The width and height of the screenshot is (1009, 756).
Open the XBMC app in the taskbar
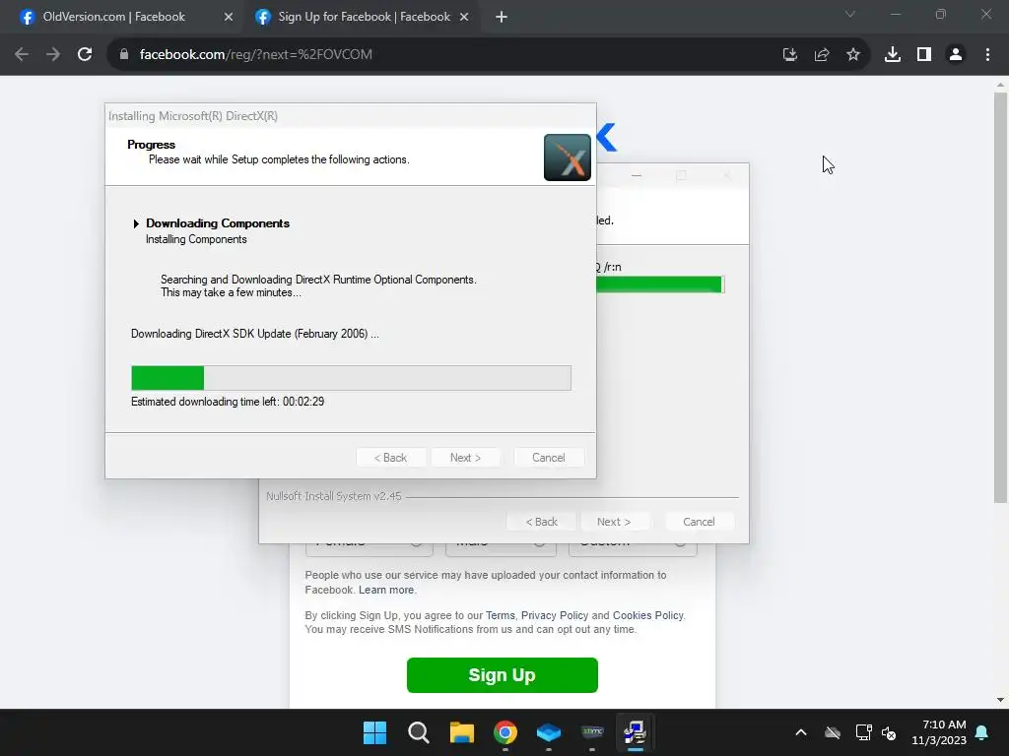click(x=592, y=732)
